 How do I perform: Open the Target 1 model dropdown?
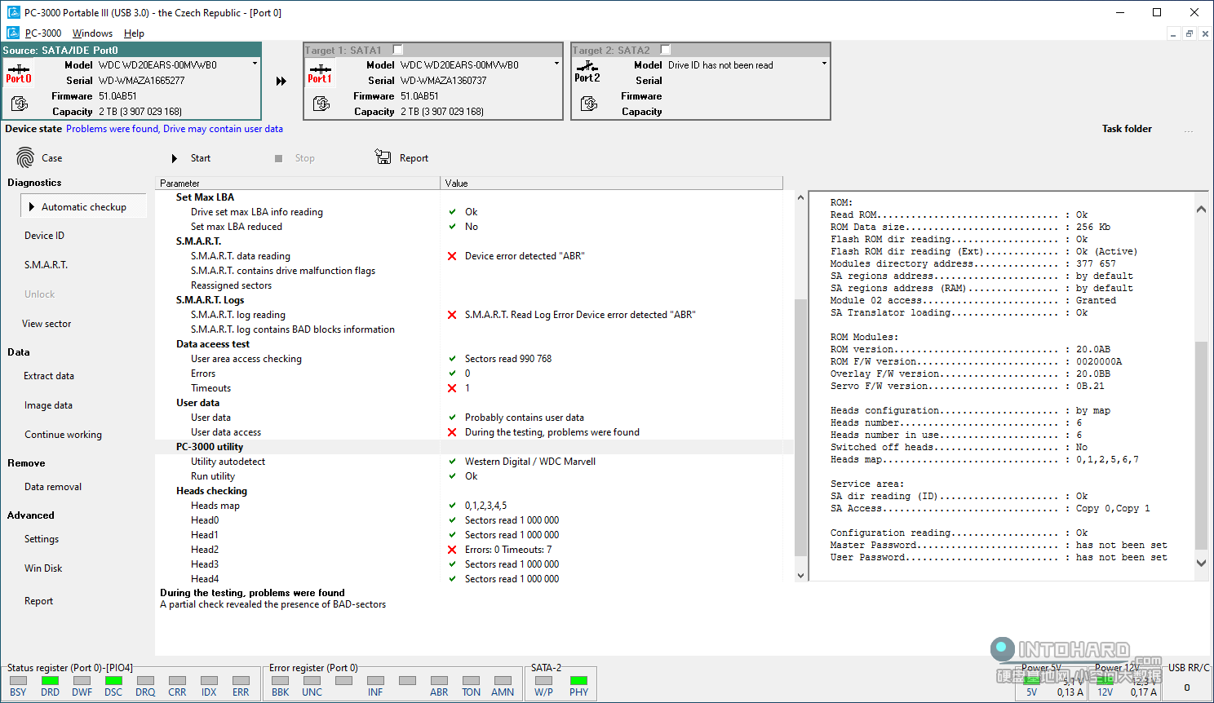coord(556,64)
